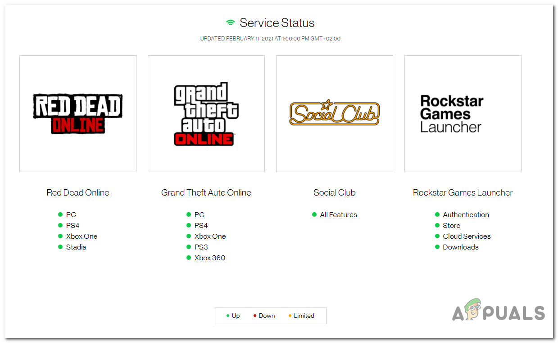Screen dimensions: 558x343
Task: Click the Red Dead Online logo card
Action: coord(78,114)
